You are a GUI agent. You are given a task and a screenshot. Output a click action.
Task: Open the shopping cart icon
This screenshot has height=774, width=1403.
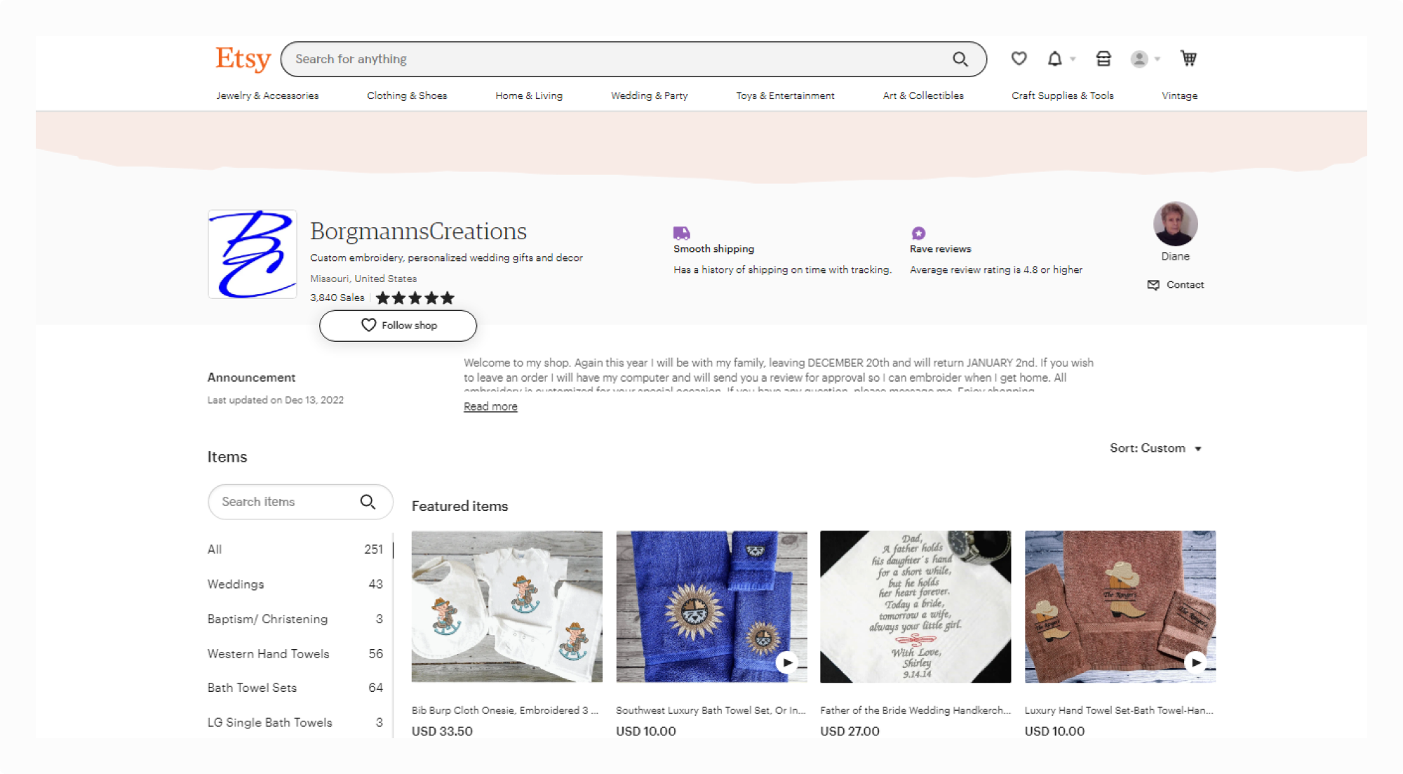pos(1188,58)
